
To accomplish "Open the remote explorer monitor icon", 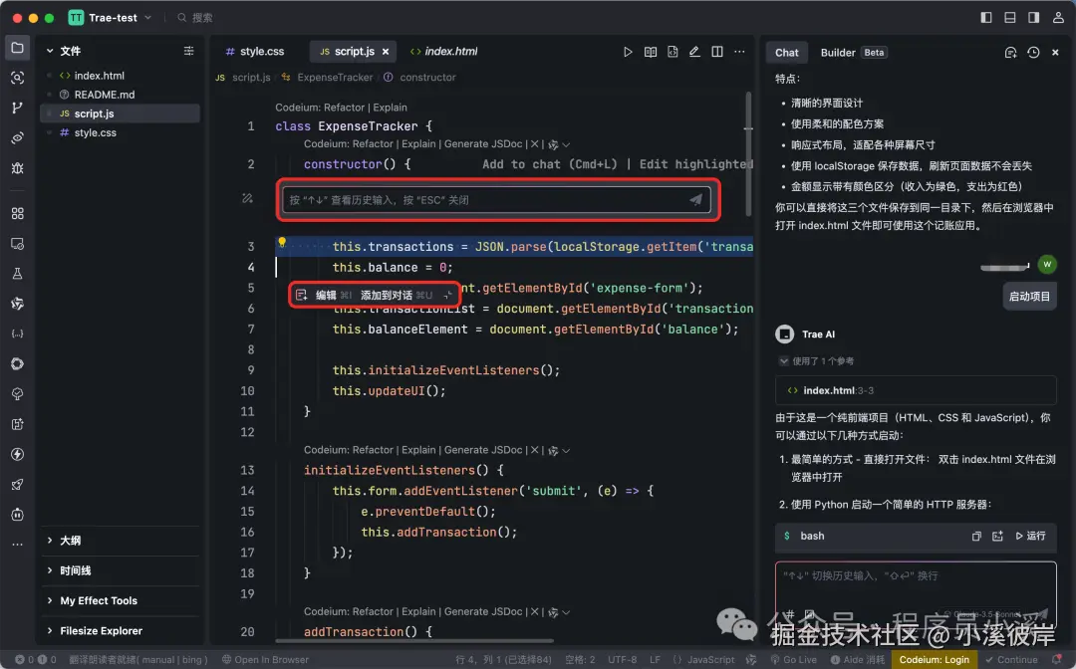I will click(17, 243).
